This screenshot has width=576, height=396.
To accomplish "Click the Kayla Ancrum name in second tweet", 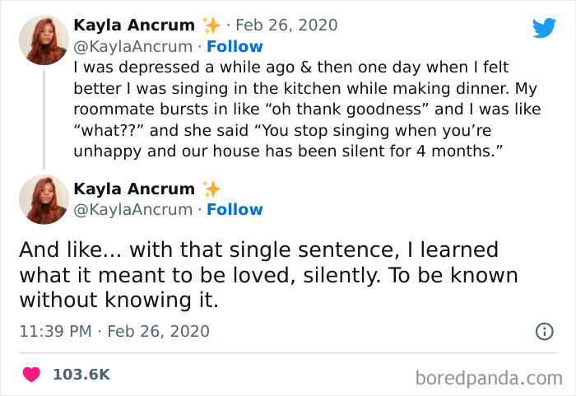I will tap(134, 189).
